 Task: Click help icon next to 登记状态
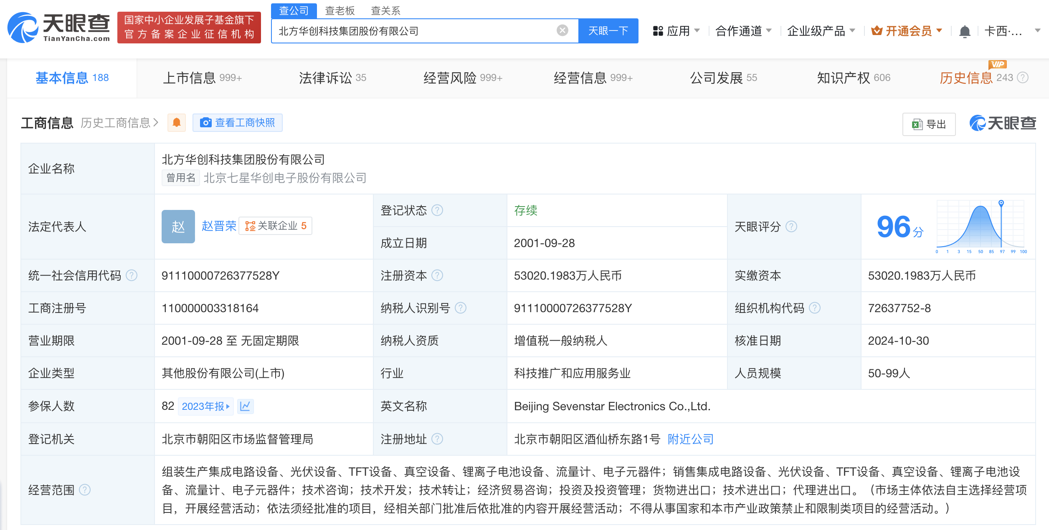point(437,210)
